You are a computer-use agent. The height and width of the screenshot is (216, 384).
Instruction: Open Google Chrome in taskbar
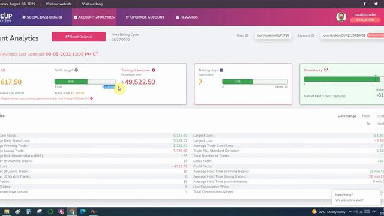pos(72,212)
